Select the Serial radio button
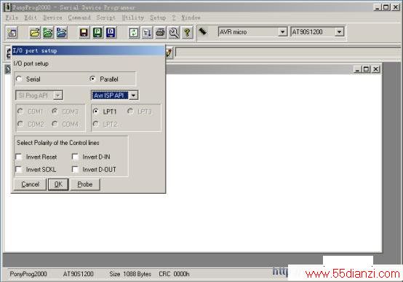The width and height of the screenshot is (403, 282). click(19, 79)
